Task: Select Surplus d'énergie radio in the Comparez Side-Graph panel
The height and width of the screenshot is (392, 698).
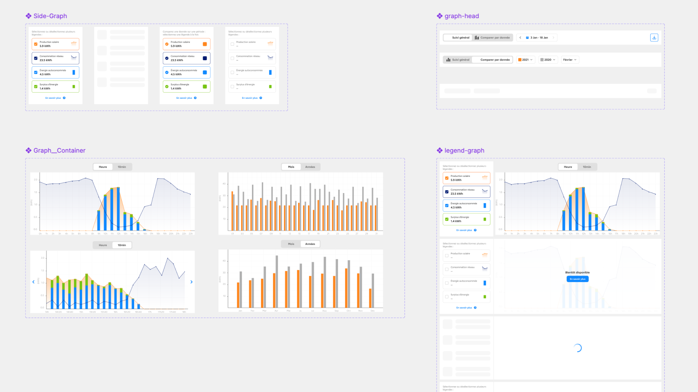Action: pyautogui.click(x=167, y=86)
